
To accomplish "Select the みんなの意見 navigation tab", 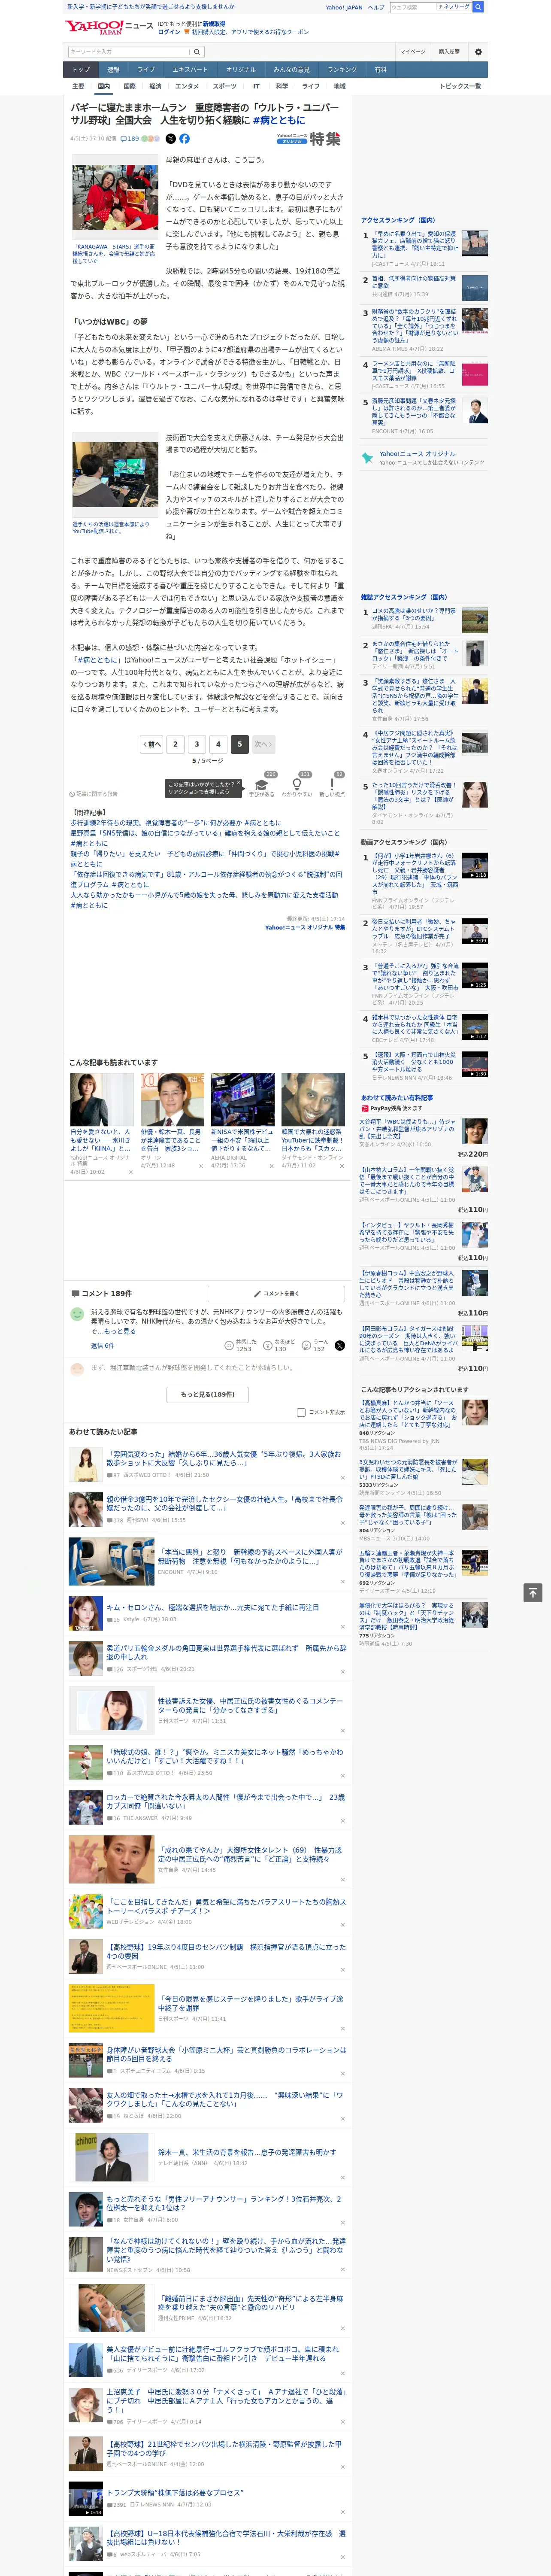I will click(292, 69).
